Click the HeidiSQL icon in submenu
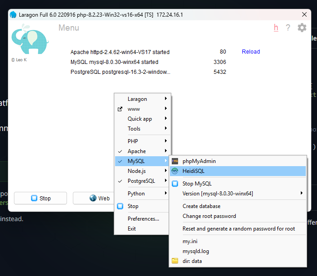The width and height of the screenshot is (317, 276). [x=175, y=171]
